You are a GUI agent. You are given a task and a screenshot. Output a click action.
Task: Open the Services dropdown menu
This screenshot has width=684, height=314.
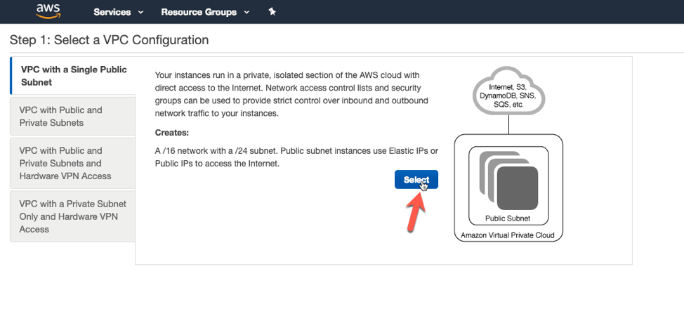(118, 12)
